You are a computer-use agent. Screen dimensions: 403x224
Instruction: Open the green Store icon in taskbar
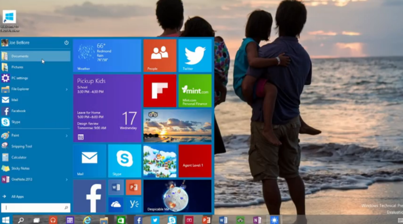pos(121,220)
